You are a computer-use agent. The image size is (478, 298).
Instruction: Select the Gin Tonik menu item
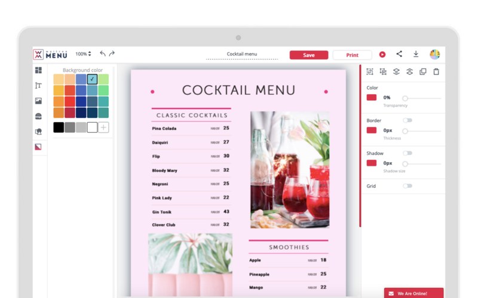pyautogui.click(x=191, y=212)
